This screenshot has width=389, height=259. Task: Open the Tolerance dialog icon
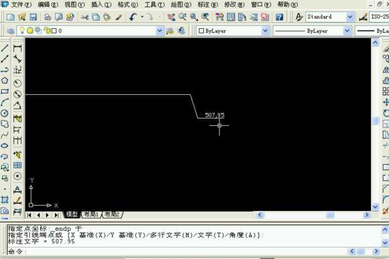coord(17,165)
